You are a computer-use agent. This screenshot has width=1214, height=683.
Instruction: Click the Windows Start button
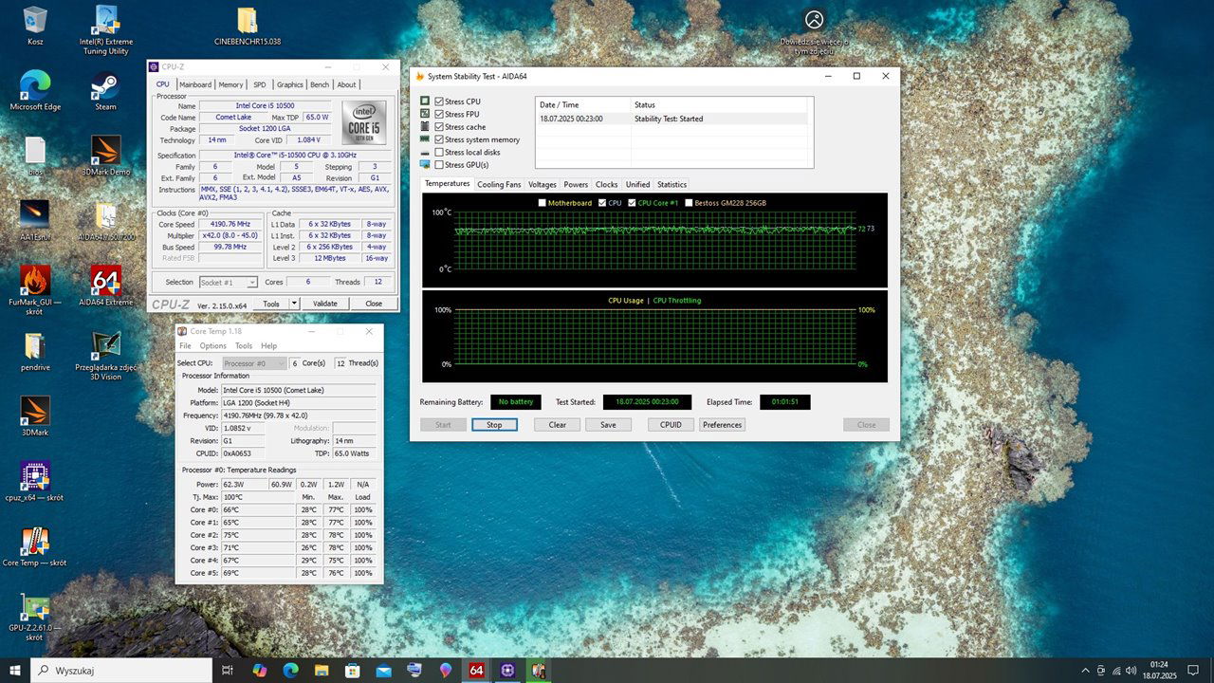pos(14,670)
